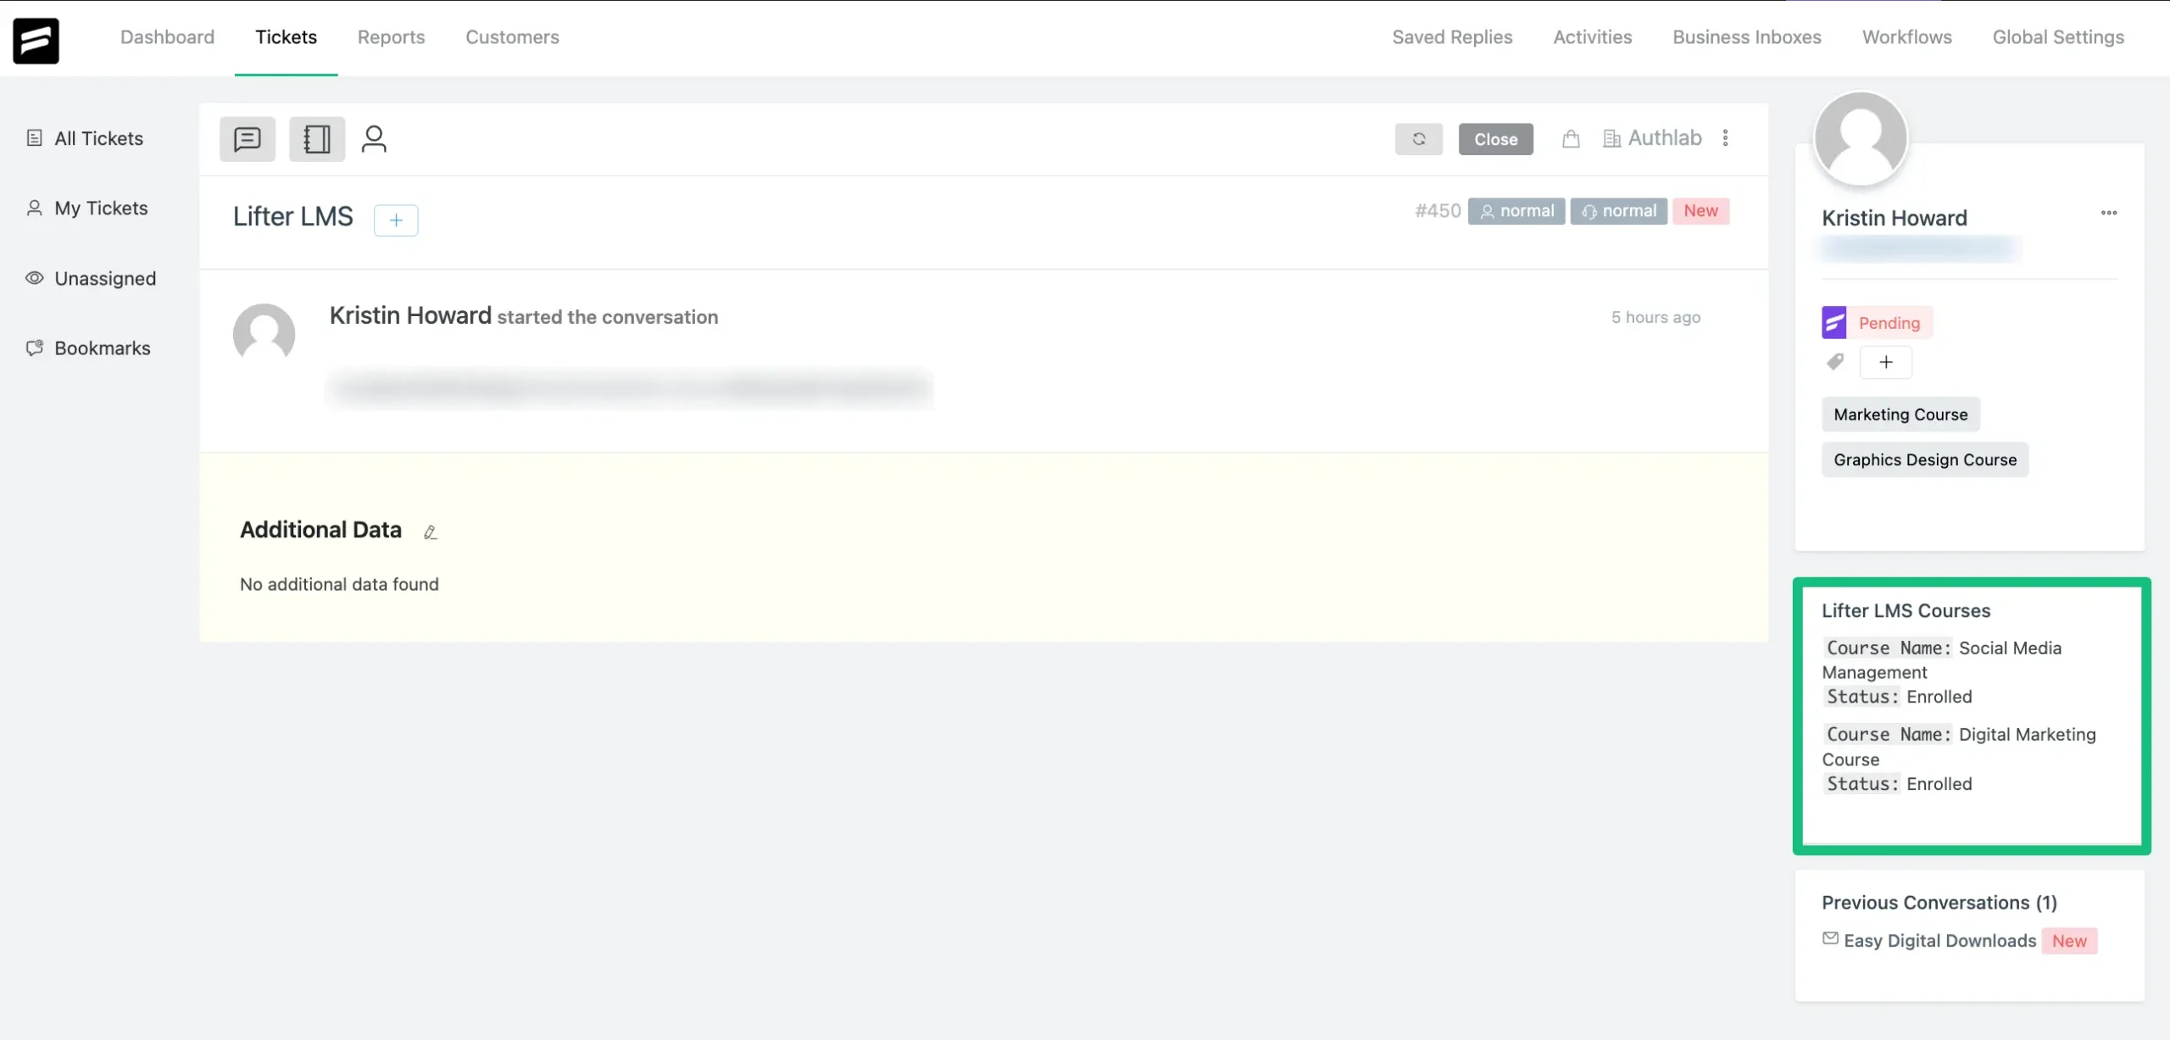Click the tag icon in the customer card
2170x1040 pixels.
(1835, 362)
